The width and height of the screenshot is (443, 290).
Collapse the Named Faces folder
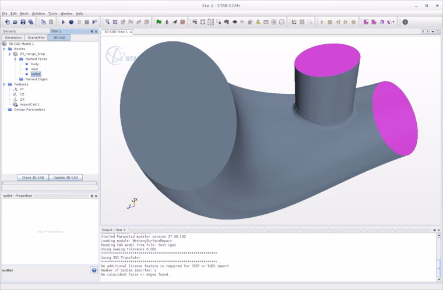15,59
